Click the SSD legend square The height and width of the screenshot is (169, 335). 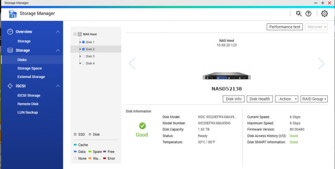75,134
